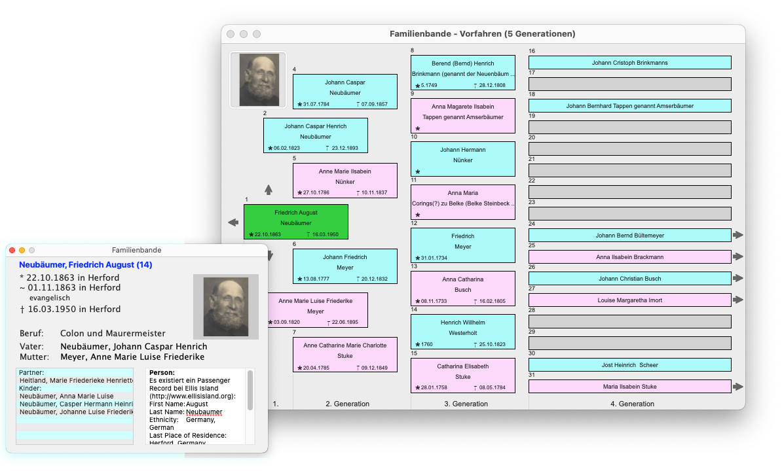Click the arrow beside Johann Christian Busch

point(738,278)
